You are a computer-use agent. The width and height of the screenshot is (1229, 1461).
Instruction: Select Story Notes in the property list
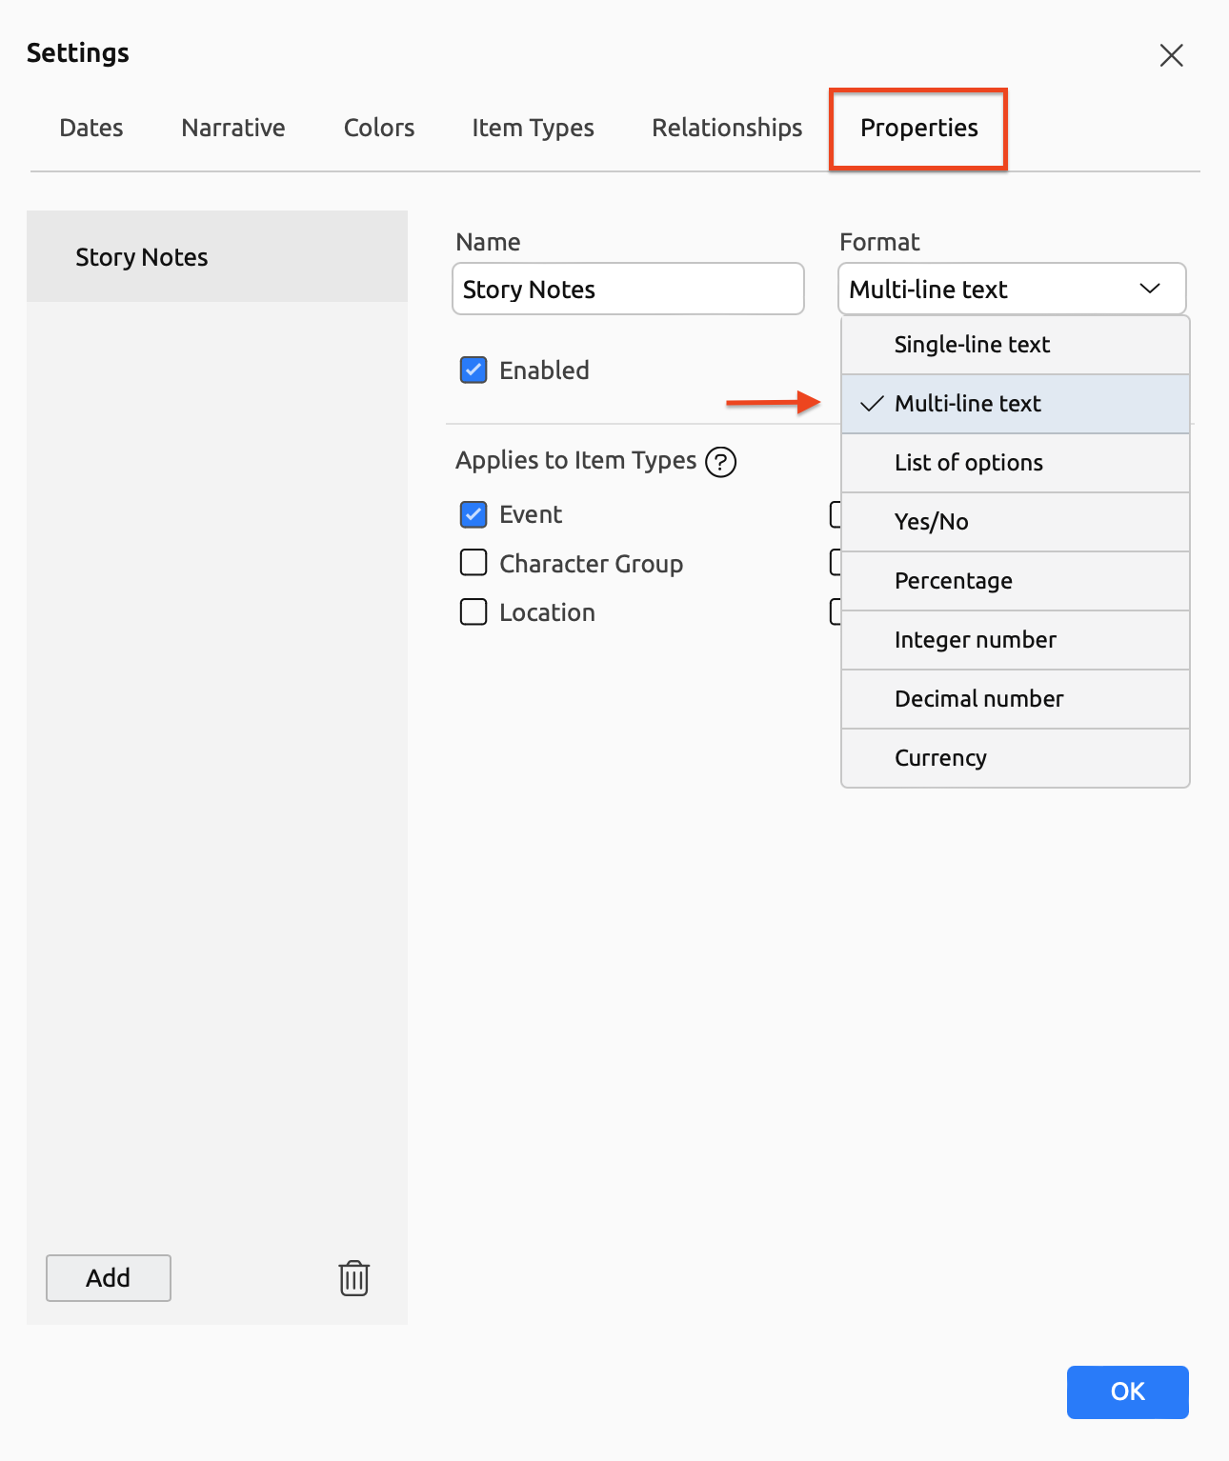pyautogui.click(x=217, y=257)
